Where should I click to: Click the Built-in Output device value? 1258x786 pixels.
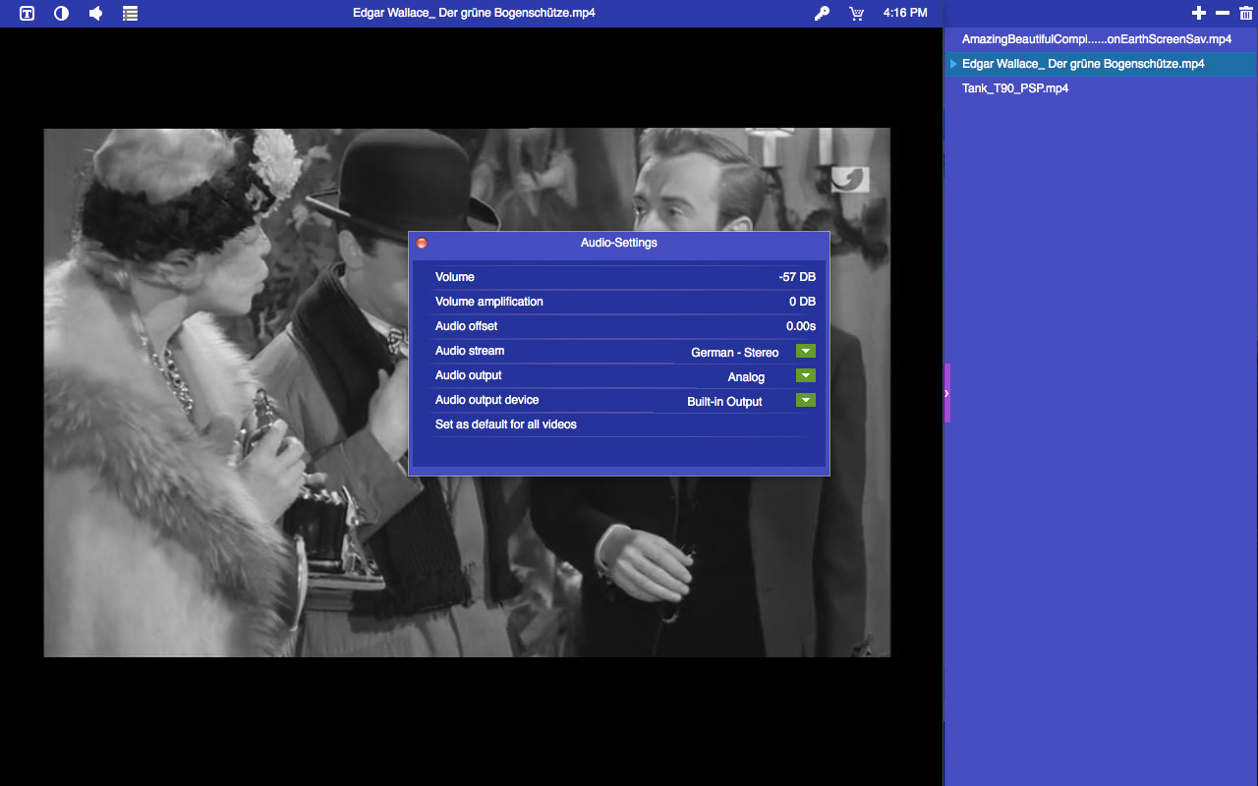(724, 402)
